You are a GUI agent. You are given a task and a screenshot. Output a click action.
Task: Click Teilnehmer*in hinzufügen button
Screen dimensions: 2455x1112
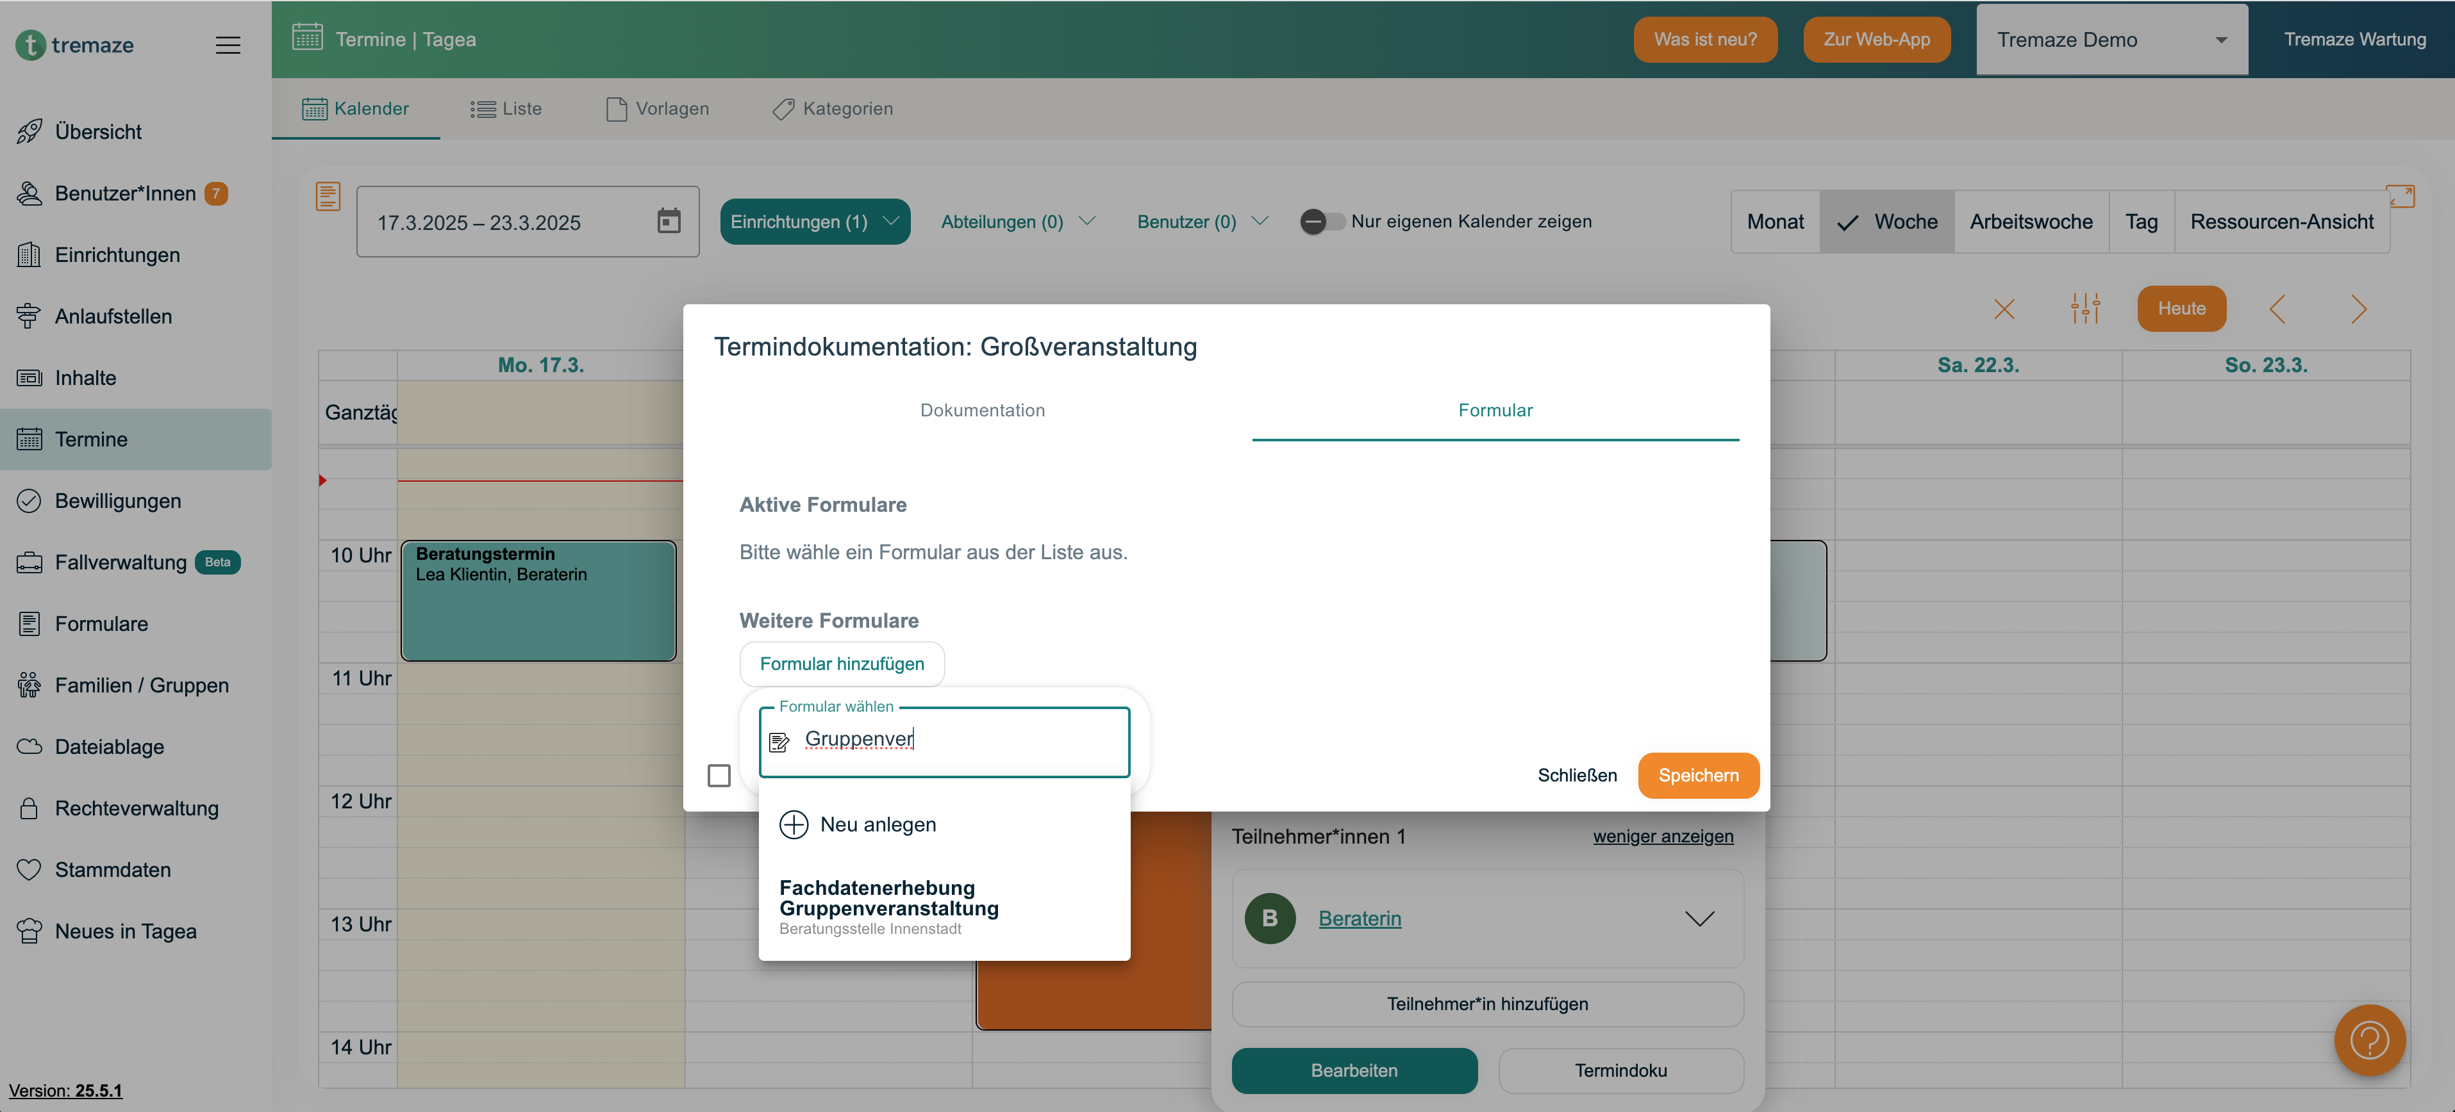pyautogui.click(x=1488, y=1004)
